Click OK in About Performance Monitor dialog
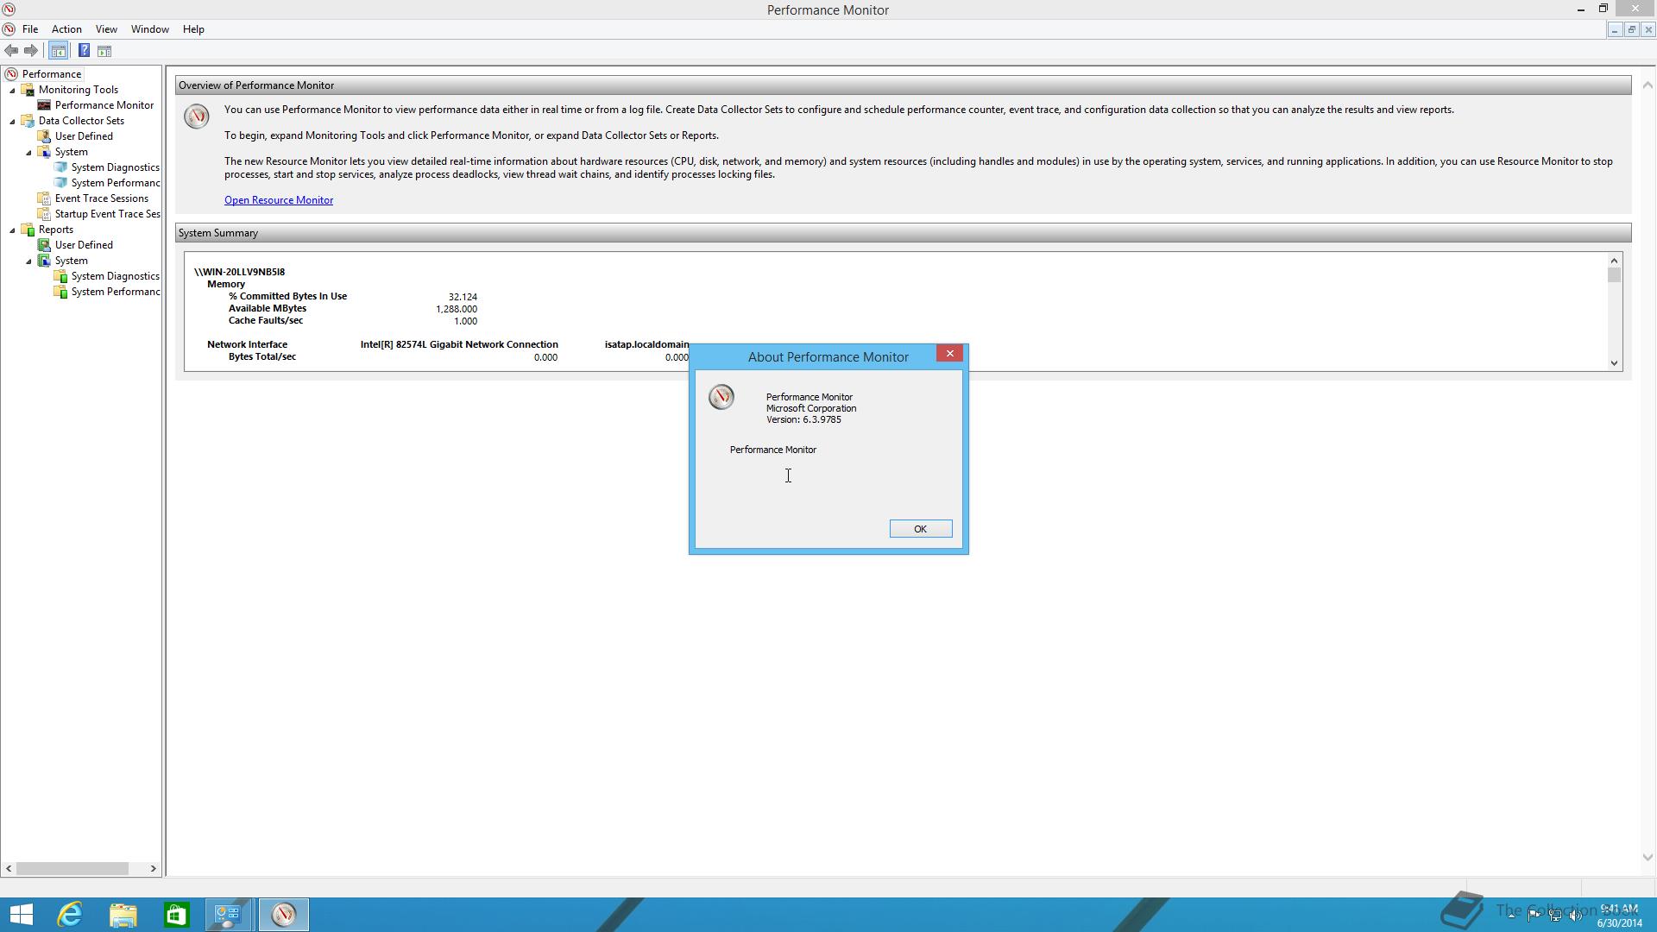The height and width of the screenshot is (932, 1657). click(921, 529)
